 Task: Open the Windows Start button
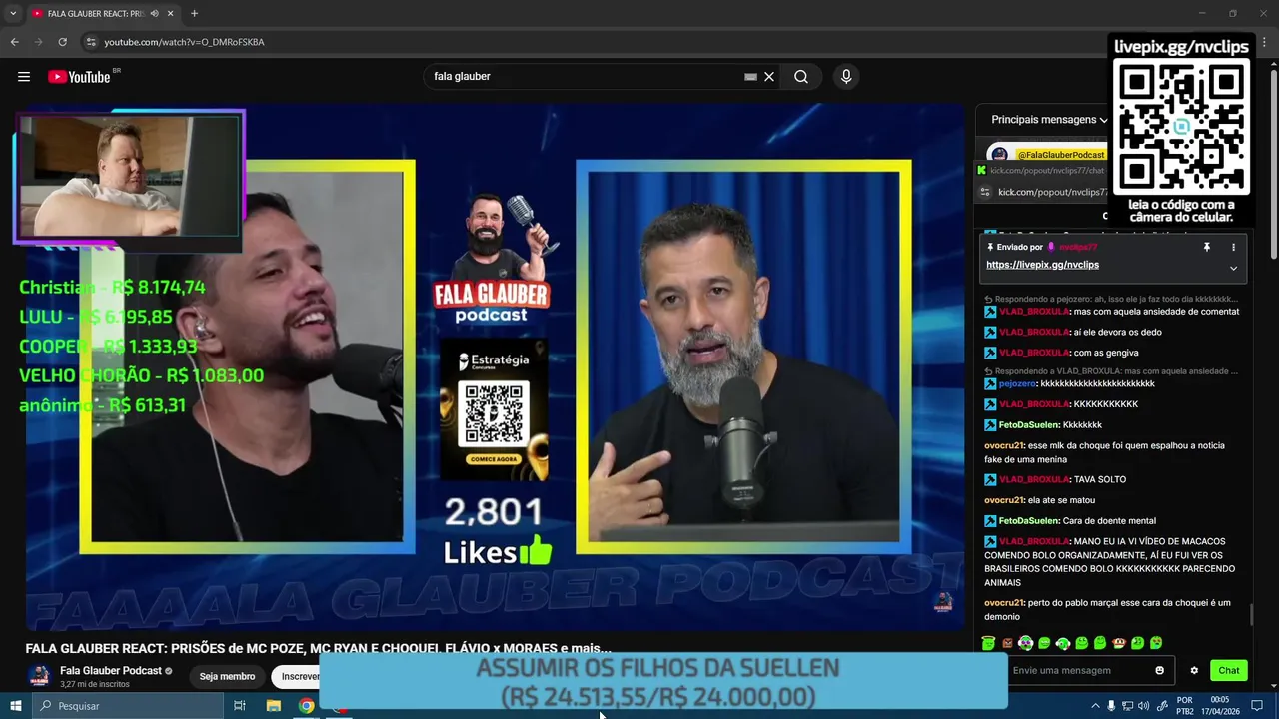[16, 706]
